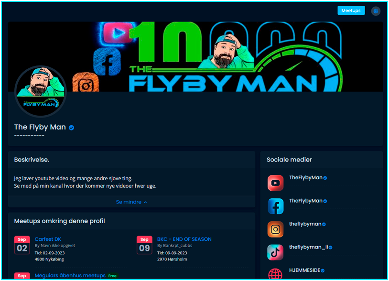This screenshot has width=389, height=281.
Task: Open the TheFlybyMan YouTube channel link
Action: [306, 178]
